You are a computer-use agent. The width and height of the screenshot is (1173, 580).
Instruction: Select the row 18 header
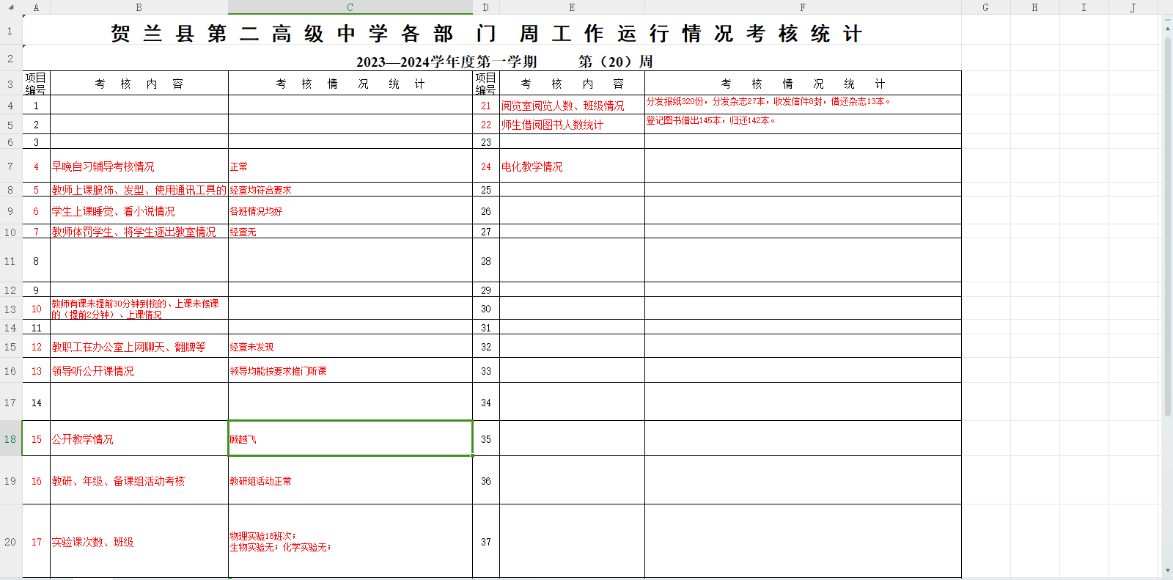10,439
